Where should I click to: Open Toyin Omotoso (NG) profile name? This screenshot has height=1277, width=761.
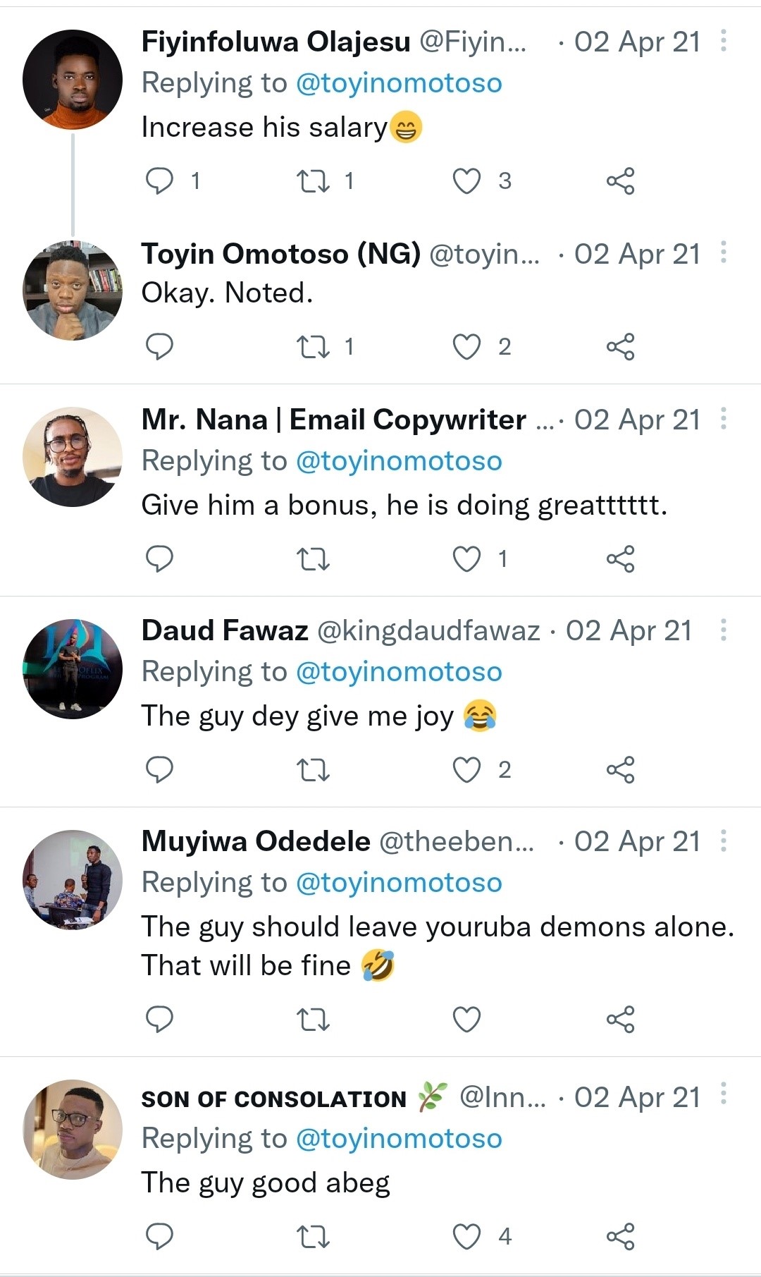pos(280,254)
